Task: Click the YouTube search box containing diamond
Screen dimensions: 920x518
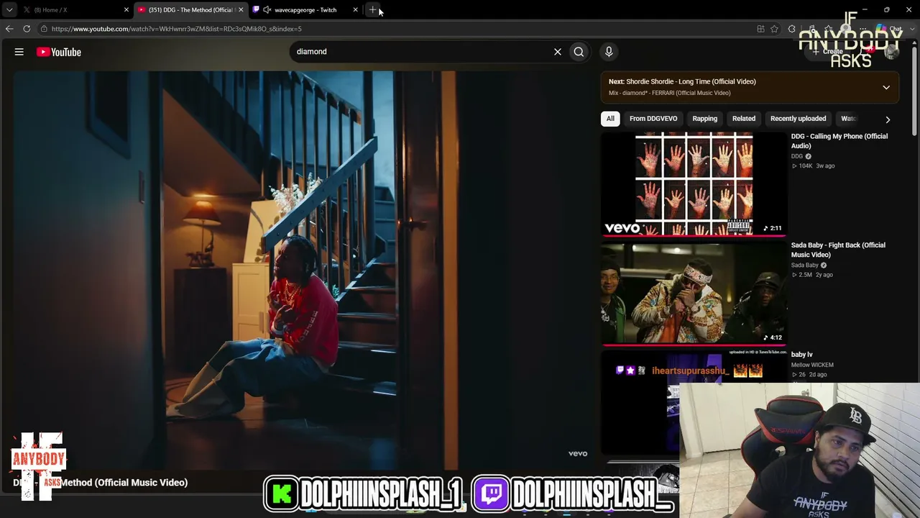Action: 420,52
